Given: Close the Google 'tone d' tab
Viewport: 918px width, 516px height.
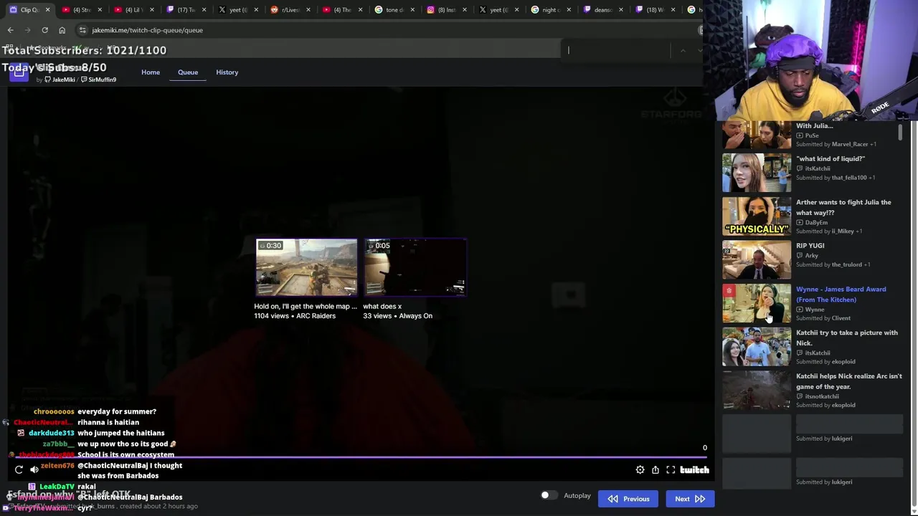Looking at the screenshot, I should click(x=412, y=10).
